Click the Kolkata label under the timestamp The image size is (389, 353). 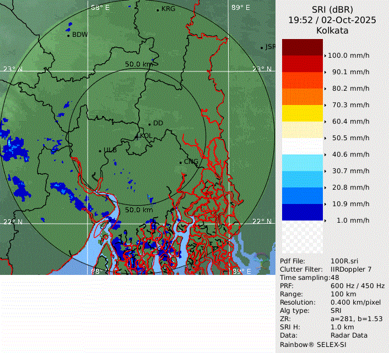[x=332, y=31]
